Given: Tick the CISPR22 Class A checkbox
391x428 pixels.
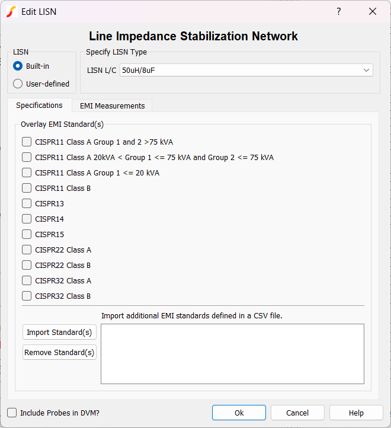Looking at the screenshot, I should tap(27, 250).
